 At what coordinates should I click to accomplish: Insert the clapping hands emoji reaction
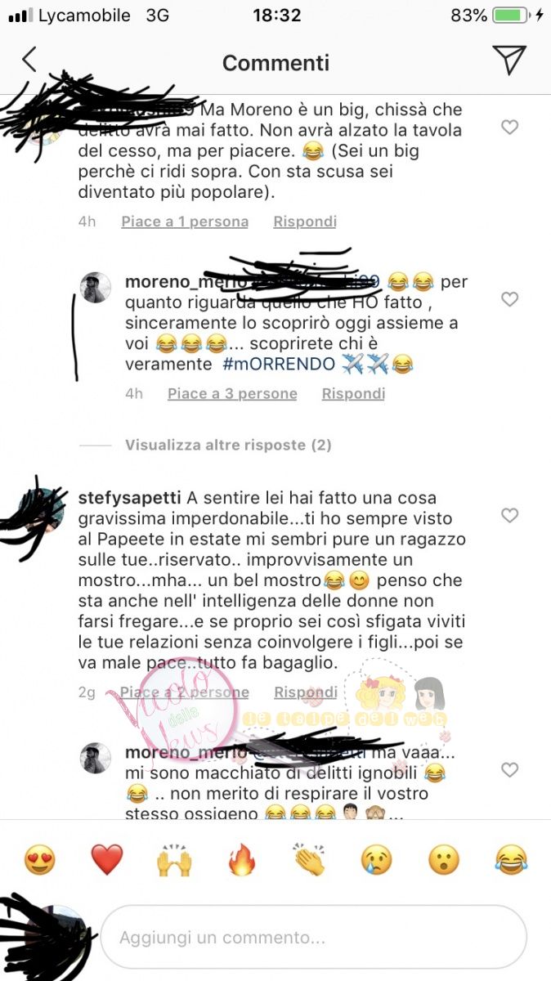tap(309, 860)
